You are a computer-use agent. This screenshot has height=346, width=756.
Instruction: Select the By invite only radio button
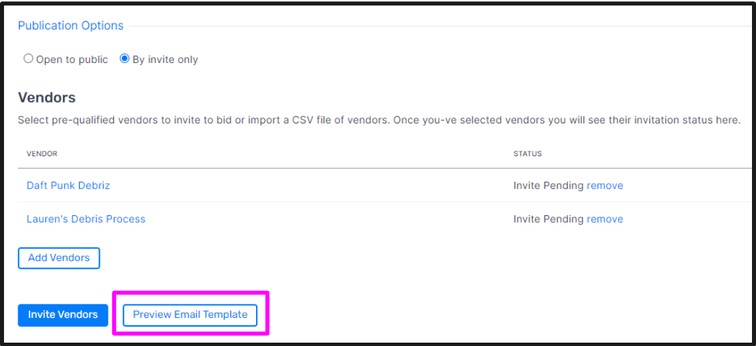pos(125,59)
